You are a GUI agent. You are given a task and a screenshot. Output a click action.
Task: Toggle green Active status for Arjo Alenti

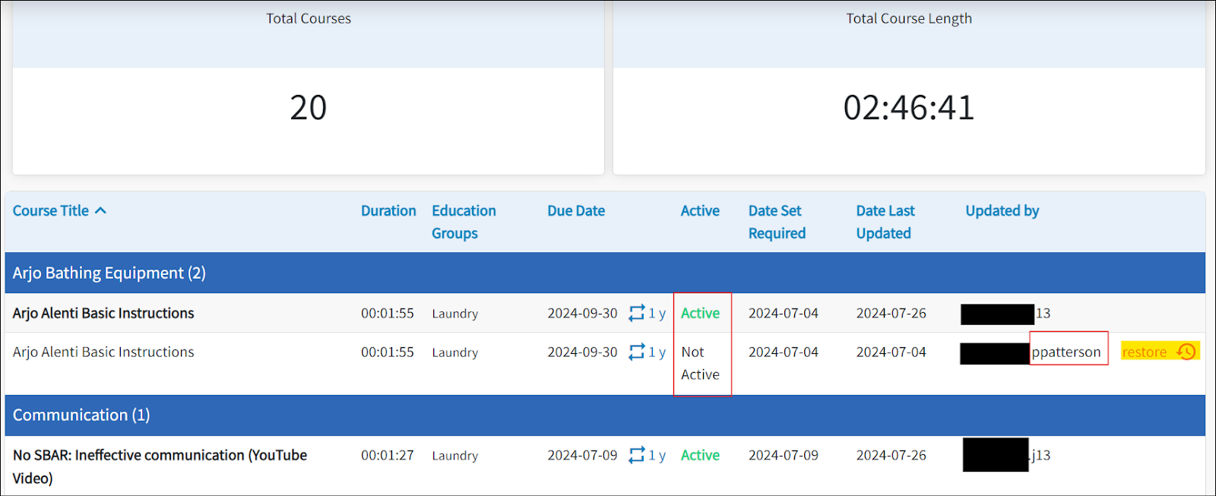pos(699,313)
